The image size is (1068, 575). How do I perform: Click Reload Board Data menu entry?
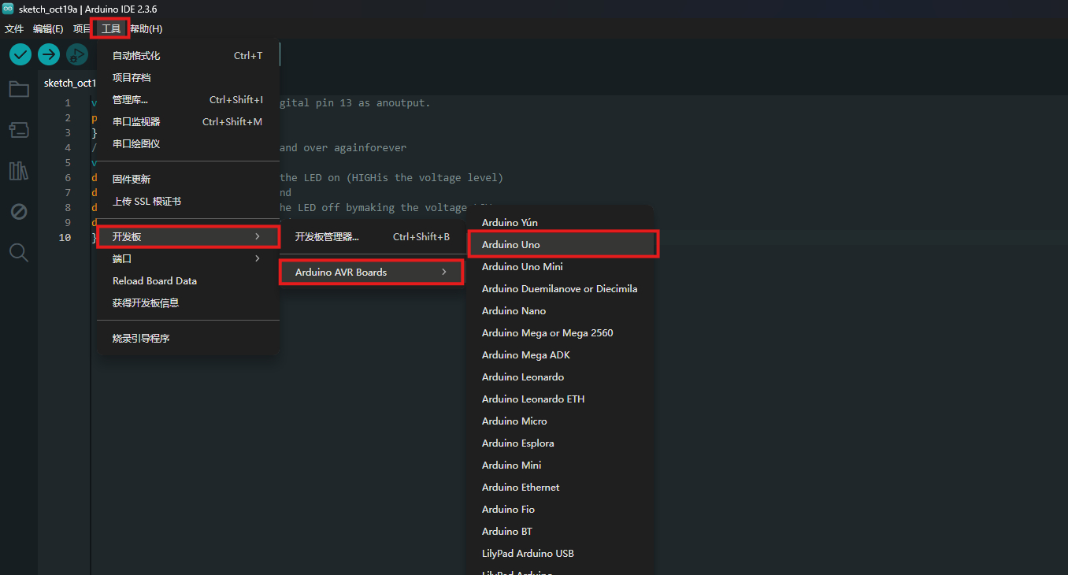pos(187,281)
